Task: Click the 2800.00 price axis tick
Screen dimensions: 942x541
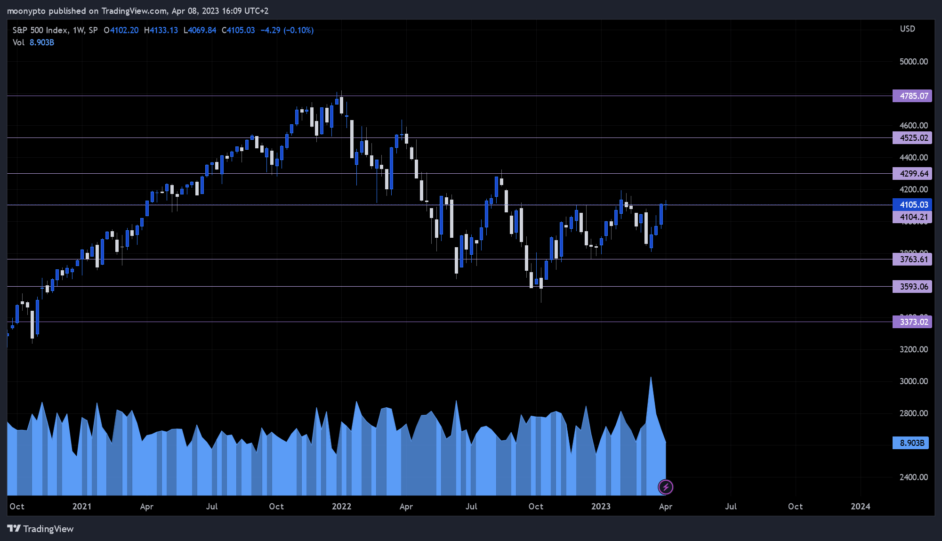Action: point(914,413)
